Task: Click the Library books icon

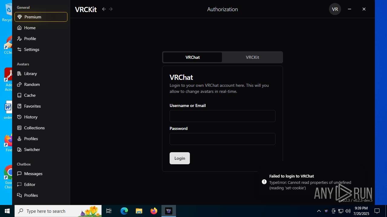Action: pos(19,74)
